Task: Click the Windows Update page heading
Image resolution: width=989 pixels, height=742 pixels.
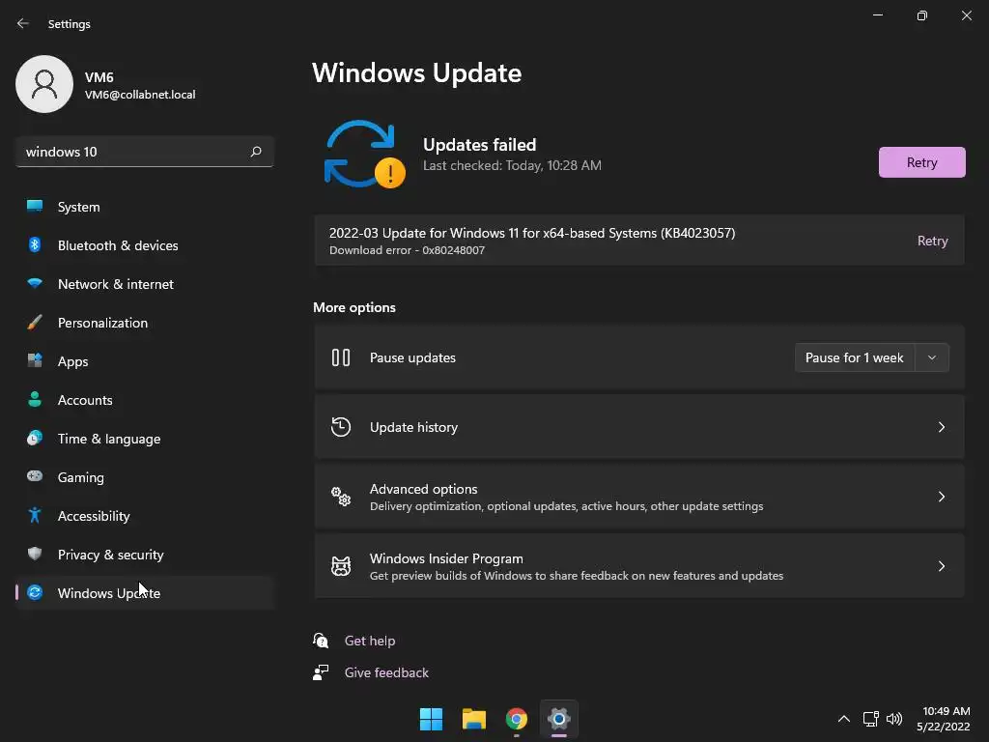Action: point(417,73)
